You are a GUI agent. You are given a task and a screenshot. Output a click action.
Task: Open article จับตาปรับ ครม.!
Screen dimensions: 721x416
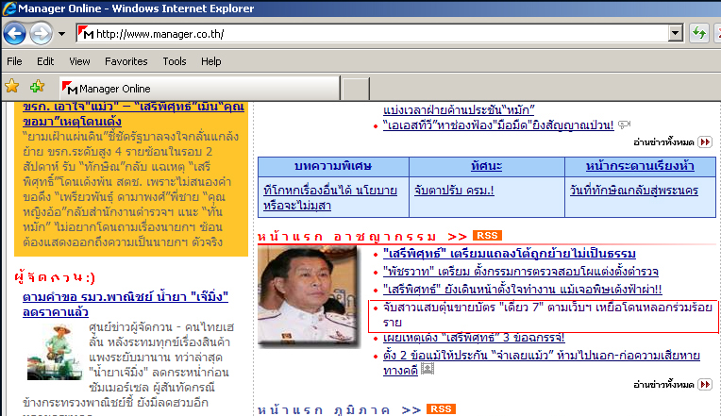pos(454,191)
